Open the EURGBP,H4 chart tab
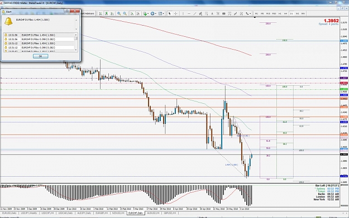The width and height of the screenshot is (349, 218). [102, 213]
